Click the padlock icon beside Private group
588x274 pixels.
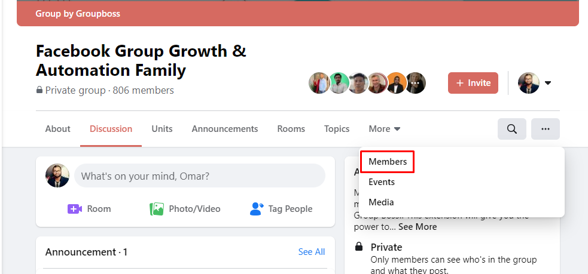click(x=39, y=90)
